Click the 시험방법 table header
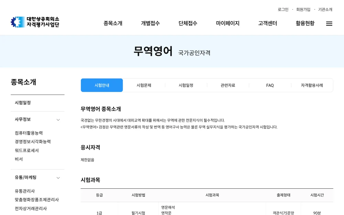Viewport: 344px width, 215px height. click(138, 195)
